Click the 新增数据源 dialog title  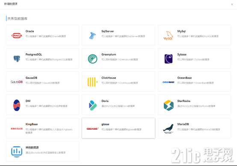[x=11, y=4]
